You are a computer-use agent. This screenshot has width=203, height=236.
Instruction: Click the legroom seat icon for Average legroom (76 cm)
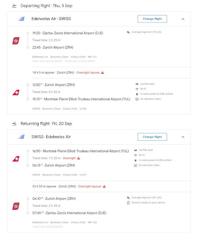point(128,32)
